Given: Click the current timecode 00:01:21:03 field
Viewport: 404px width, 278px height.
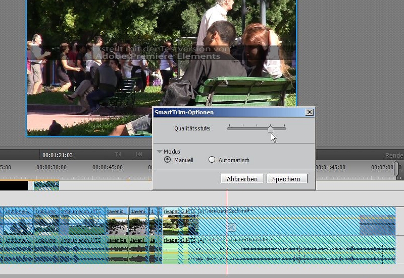Looking at the screenshot, I should [58, 155].
